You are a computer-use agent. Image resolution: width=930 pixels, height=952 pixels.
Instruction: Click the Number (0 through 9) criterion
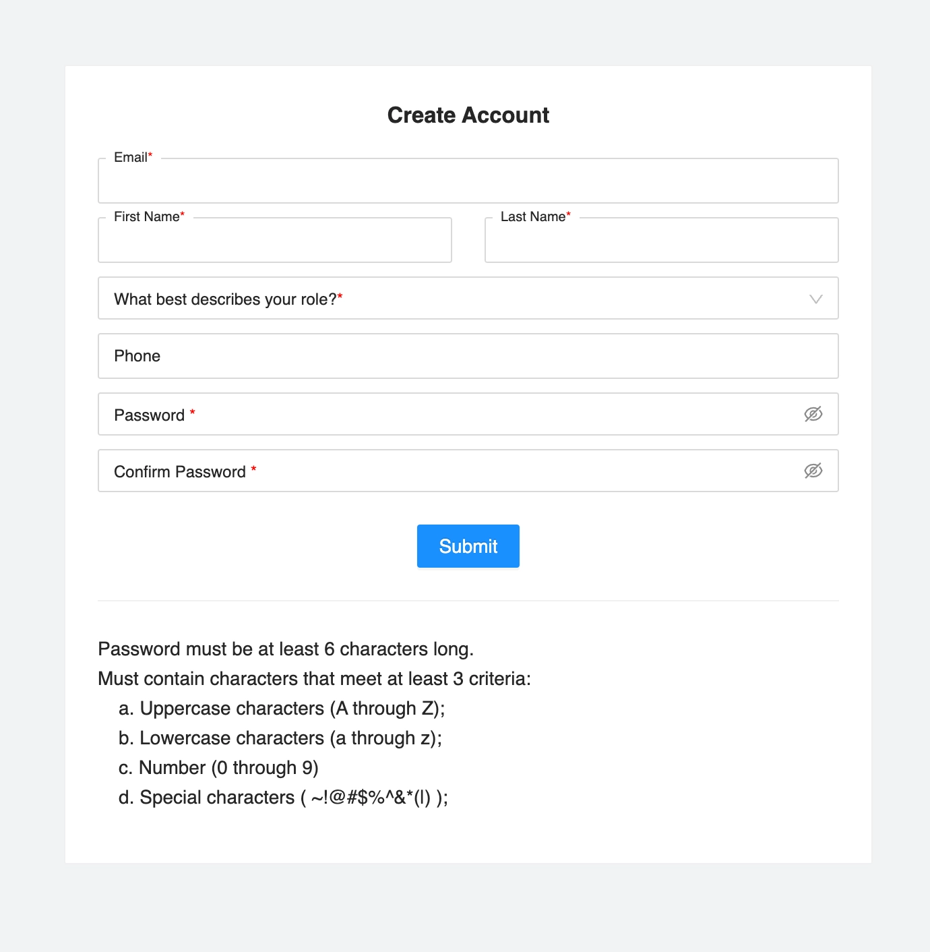(218, 768)
